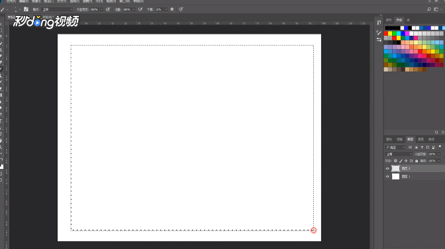
Task: Toggle pressure for size icon in options bar
Action: 181,9
